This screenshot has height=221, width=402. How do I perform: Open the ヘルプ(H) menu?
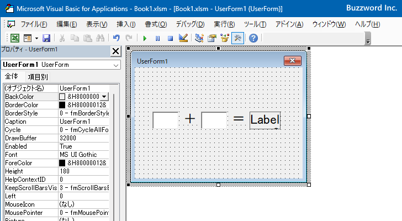tap(367, 24)
